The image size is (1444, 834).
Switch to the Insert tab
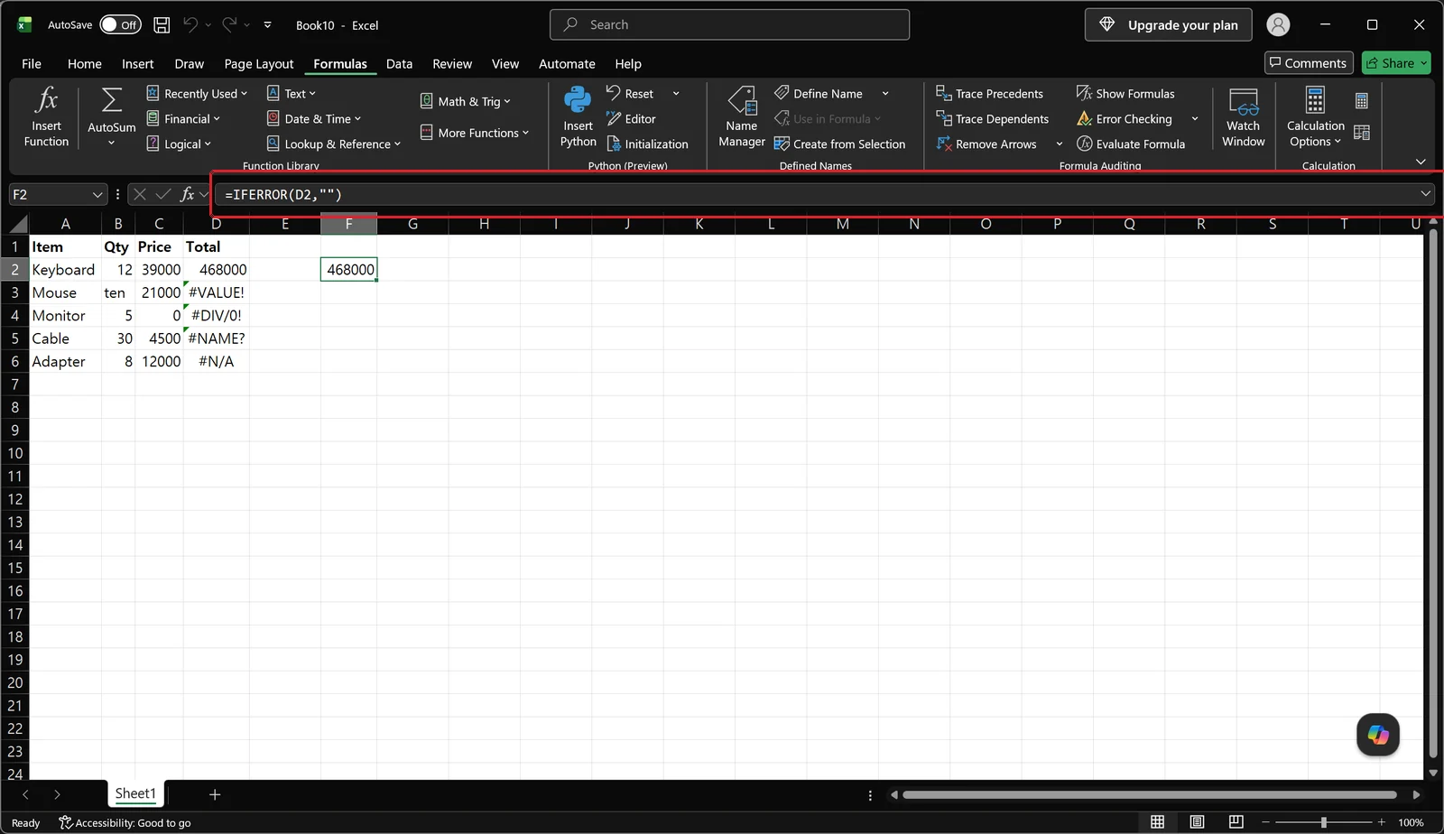click(138, 63)
